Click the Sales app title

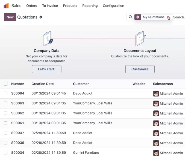(16, 6)
